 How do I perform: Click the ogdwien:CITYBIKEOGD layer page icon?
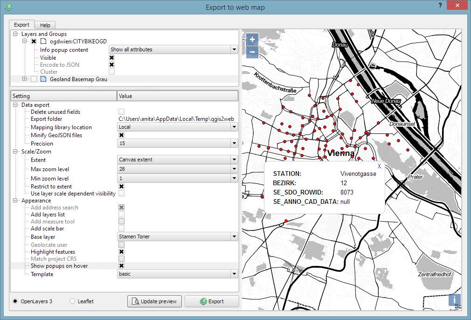pyautogui.click(x=43, y=41)
